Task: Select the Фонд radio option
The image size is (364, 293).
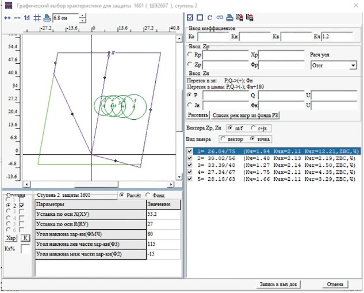Action: [148, 195]
